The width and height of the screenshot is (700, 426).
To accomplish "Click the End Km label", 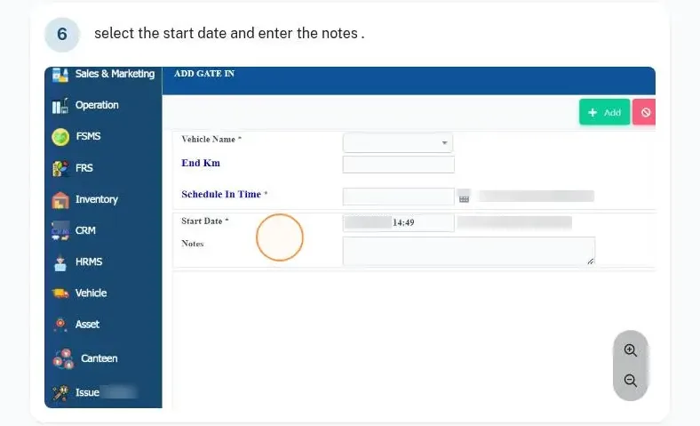I will pos(201,163).
